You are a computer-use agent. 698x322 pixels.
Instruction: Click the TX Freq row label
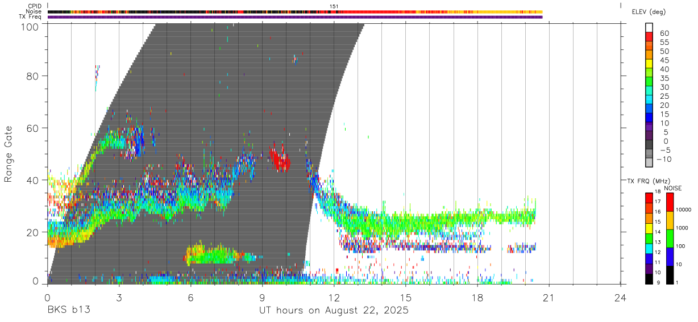(x=31, y=17)
